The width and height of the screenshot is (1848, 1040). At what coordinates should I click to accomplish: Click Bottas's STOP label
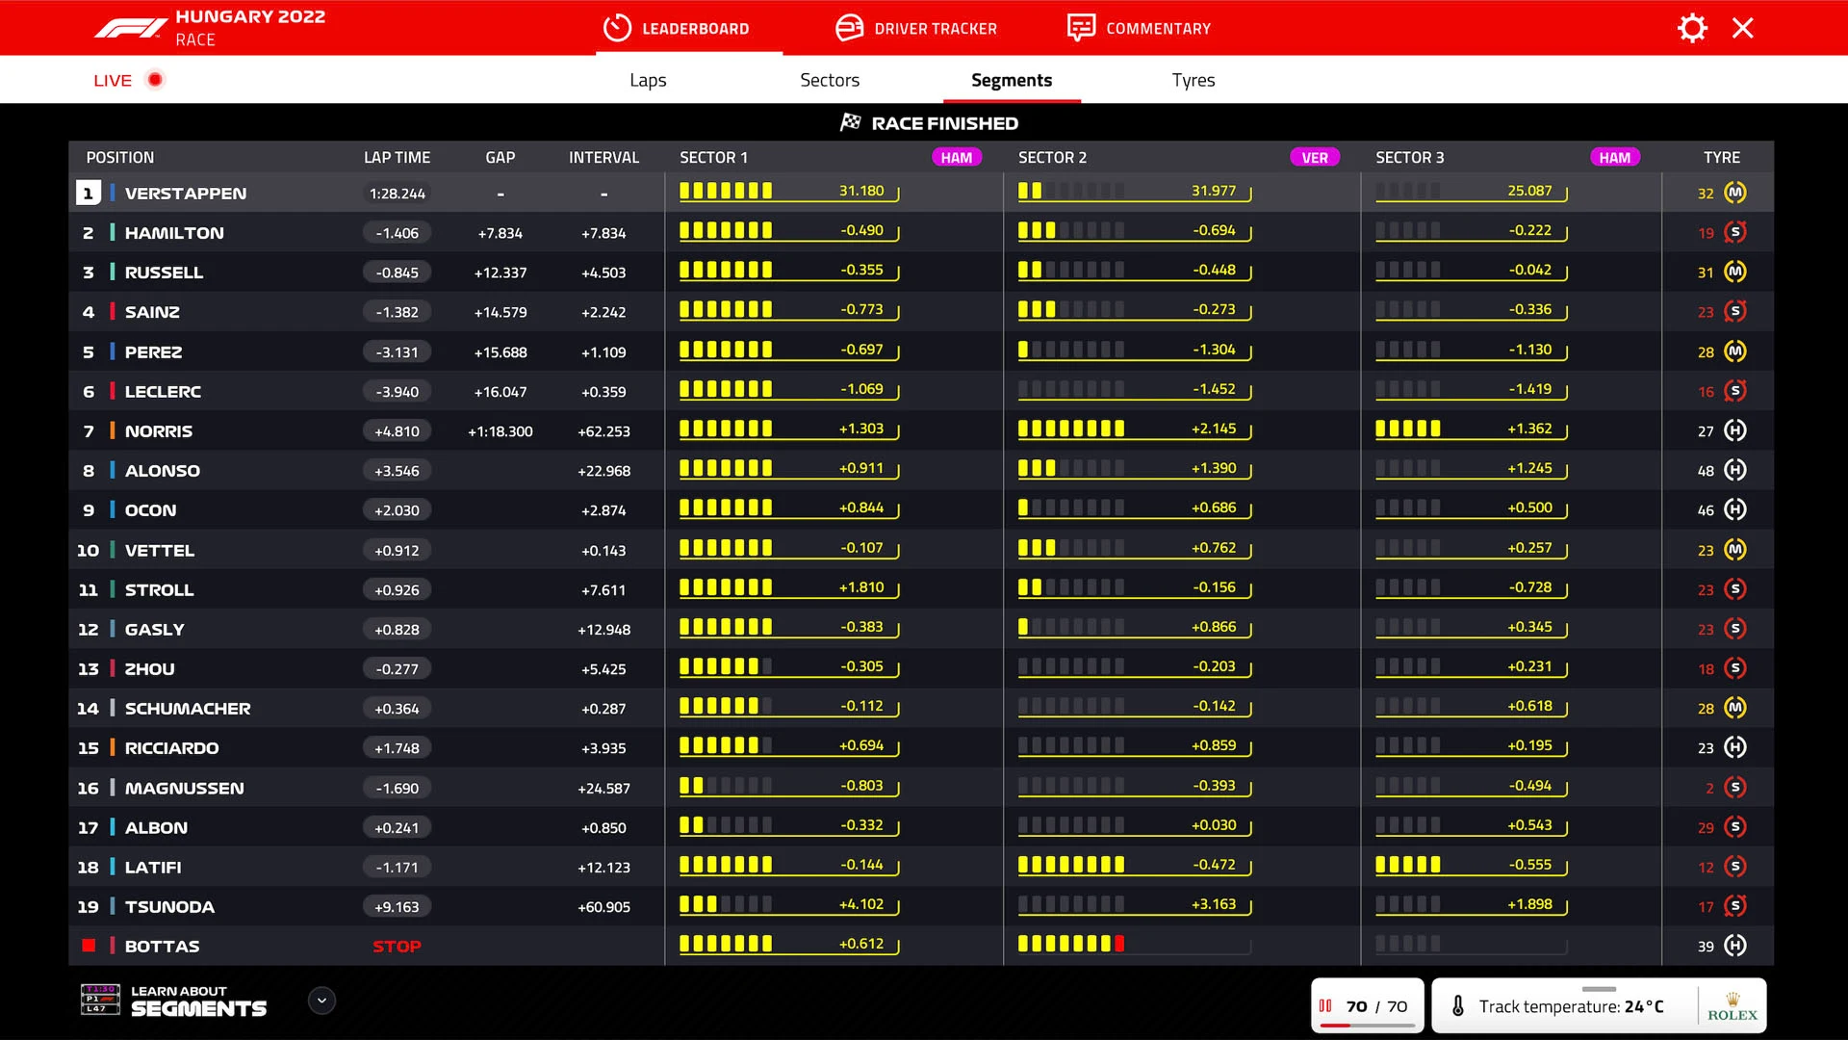[397, 946]
